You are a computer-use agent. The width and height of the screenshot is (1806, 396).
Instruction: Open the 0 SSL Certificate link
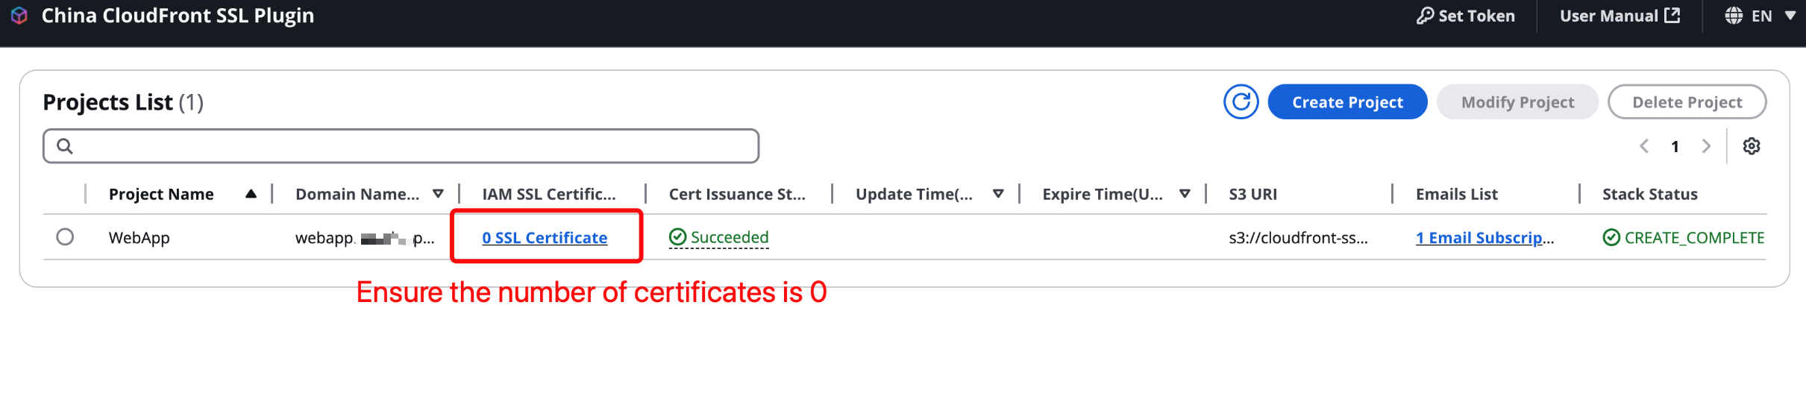point(545,237)
